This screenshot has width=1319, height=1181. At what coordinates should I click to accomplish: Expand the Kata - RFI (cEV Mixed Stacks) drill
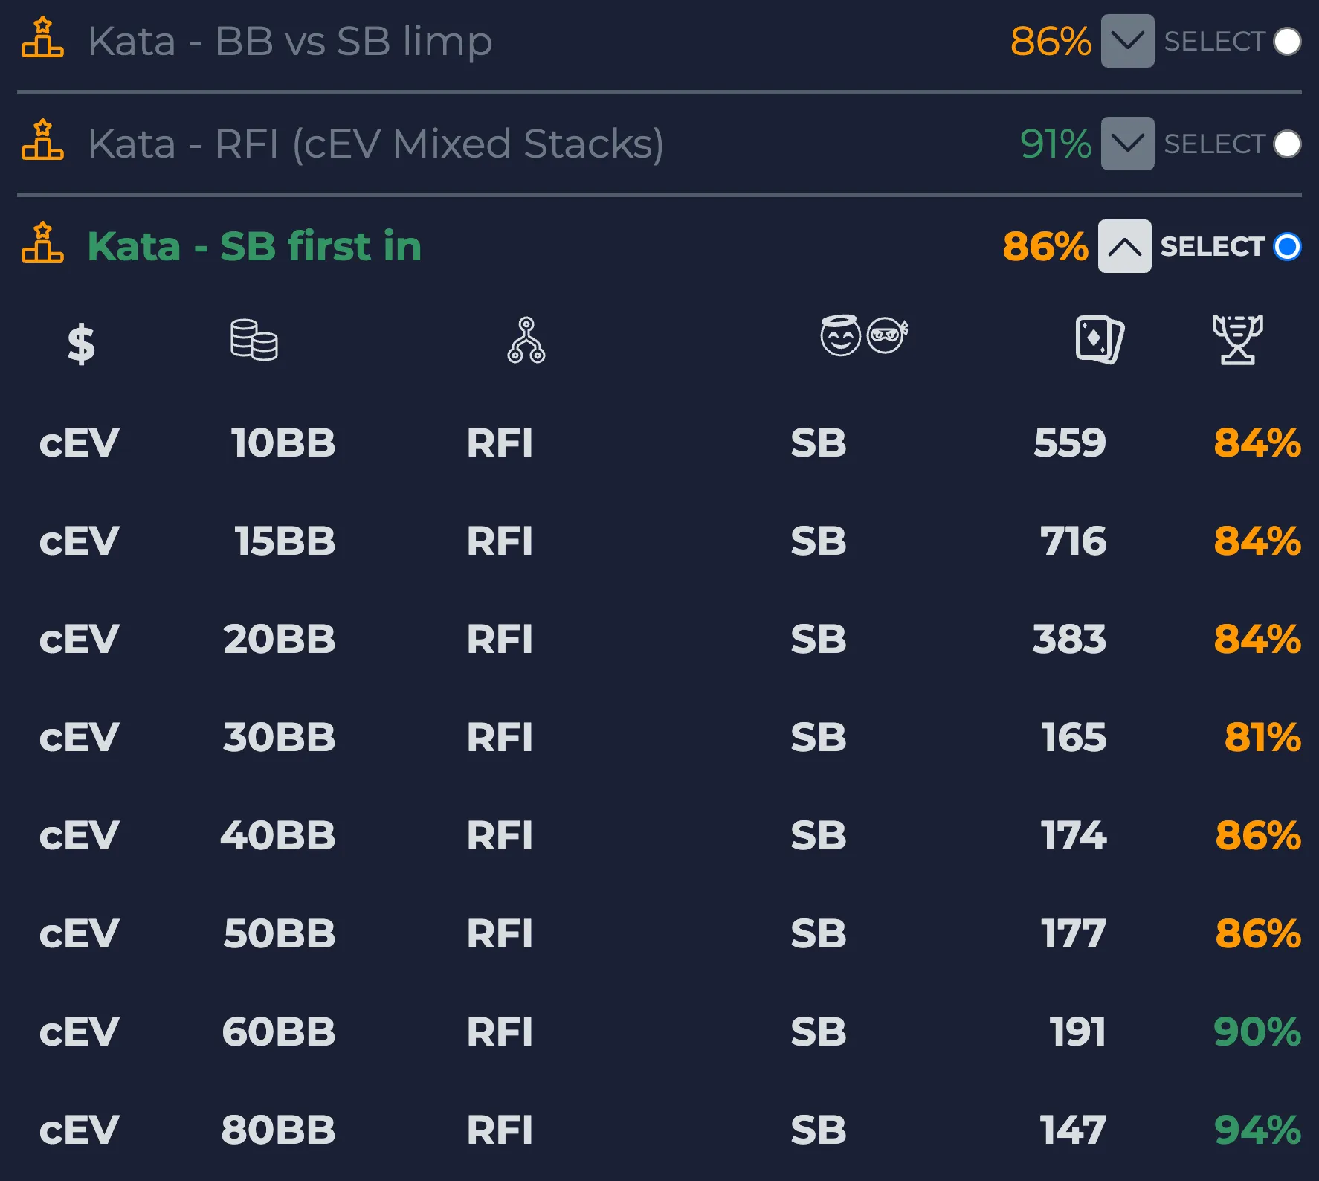pyautogui.click(x=1126, y=144)
